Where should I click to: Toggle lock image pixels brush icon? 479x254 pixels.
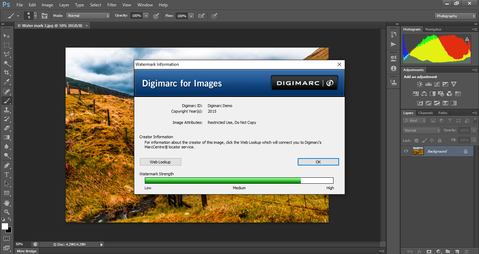tap(424, 140)
